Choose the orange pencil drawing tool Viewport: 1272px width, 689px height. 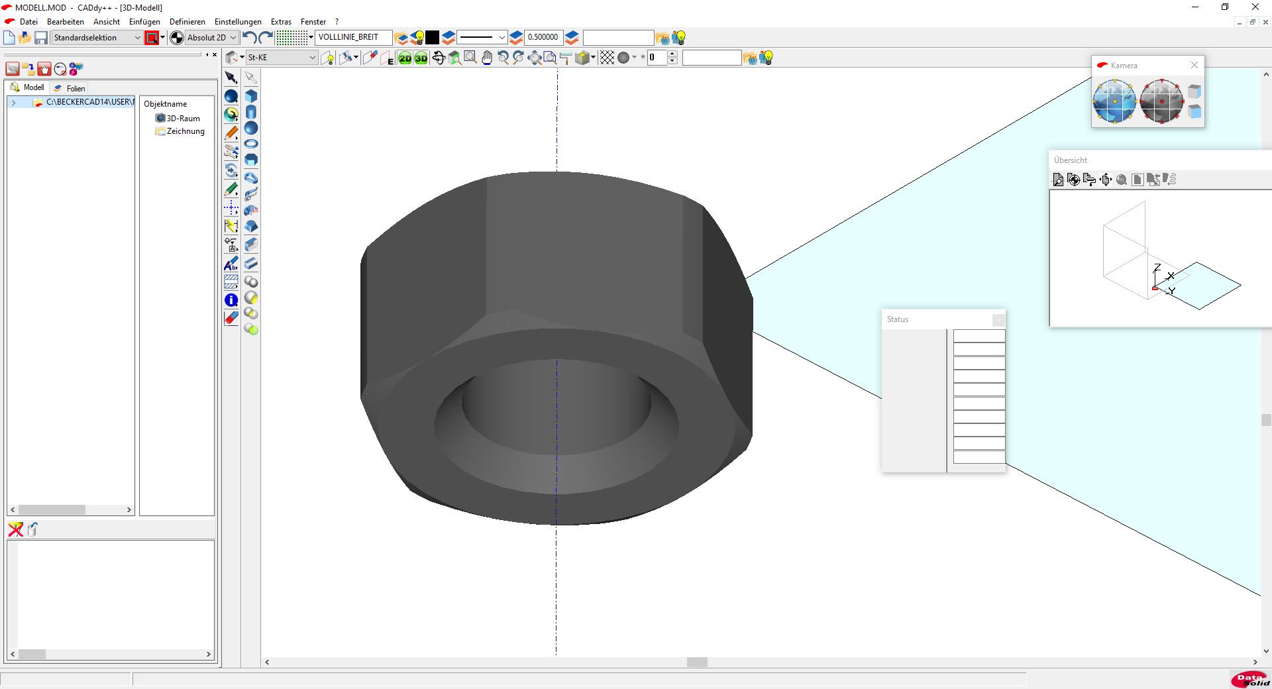coord(231,133)
